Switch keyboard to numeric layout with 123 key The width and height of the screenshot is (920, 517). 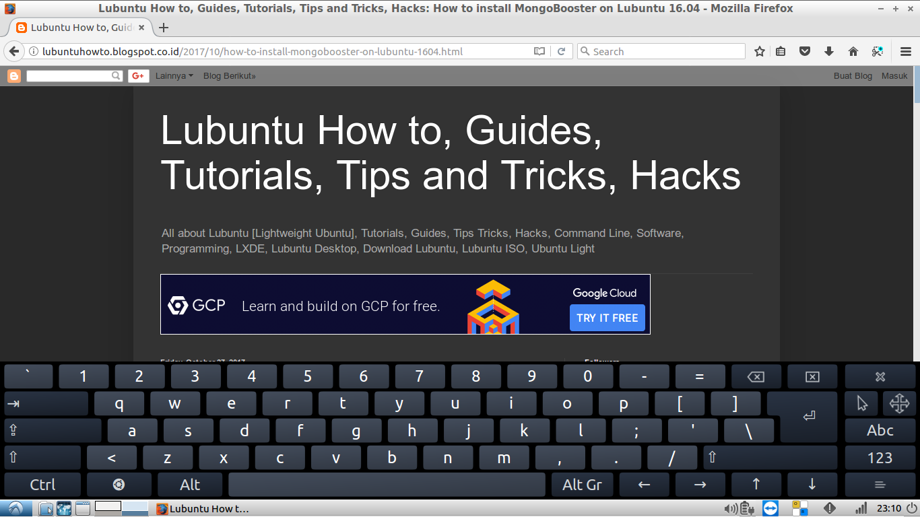tap(882, 457)
